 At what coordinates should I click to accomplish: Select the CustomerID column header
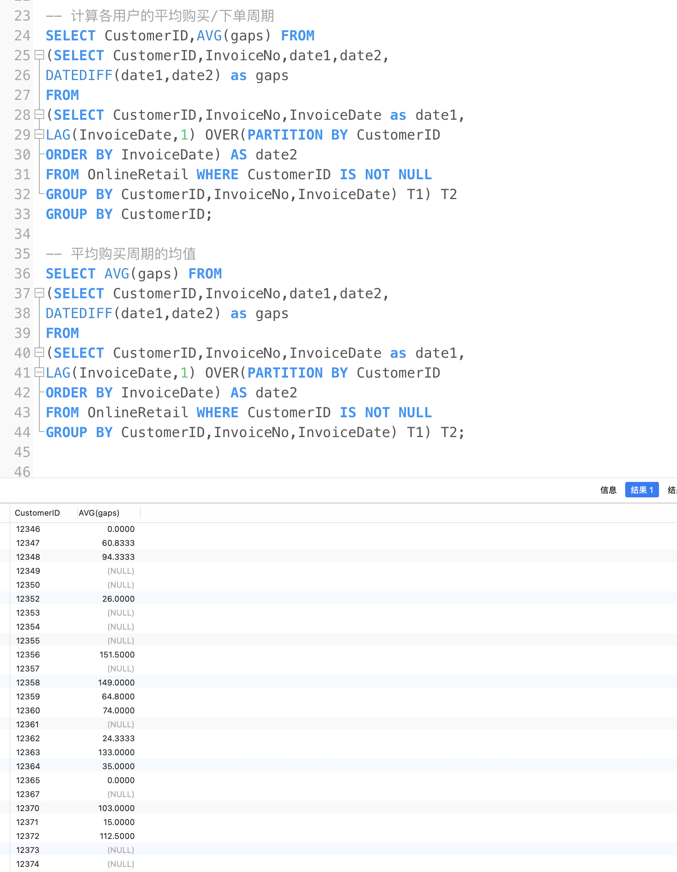pos(37,513)
